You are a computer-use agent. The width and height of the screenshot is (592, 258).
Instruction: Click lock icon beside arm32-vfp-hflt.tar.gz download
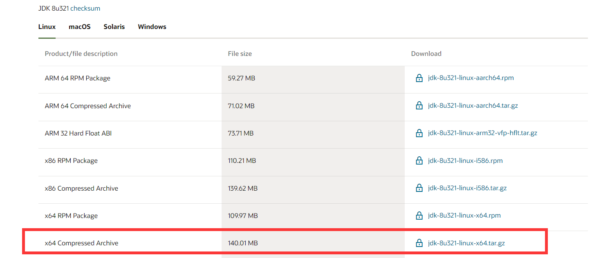coord(419,133)
